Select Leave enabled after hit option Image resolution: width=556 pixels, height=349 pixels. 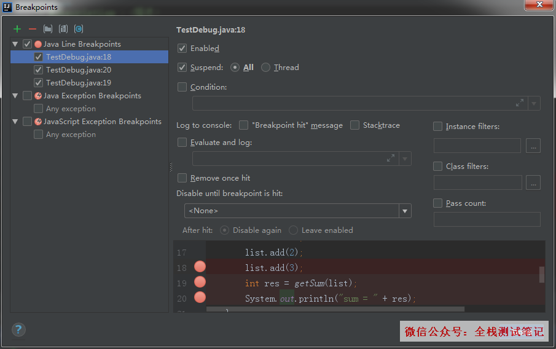click(x=293, y=230)
